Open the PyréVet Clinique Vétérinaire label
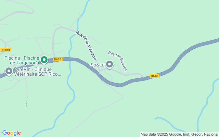This screenshot has width=219, height=137. 37,72
